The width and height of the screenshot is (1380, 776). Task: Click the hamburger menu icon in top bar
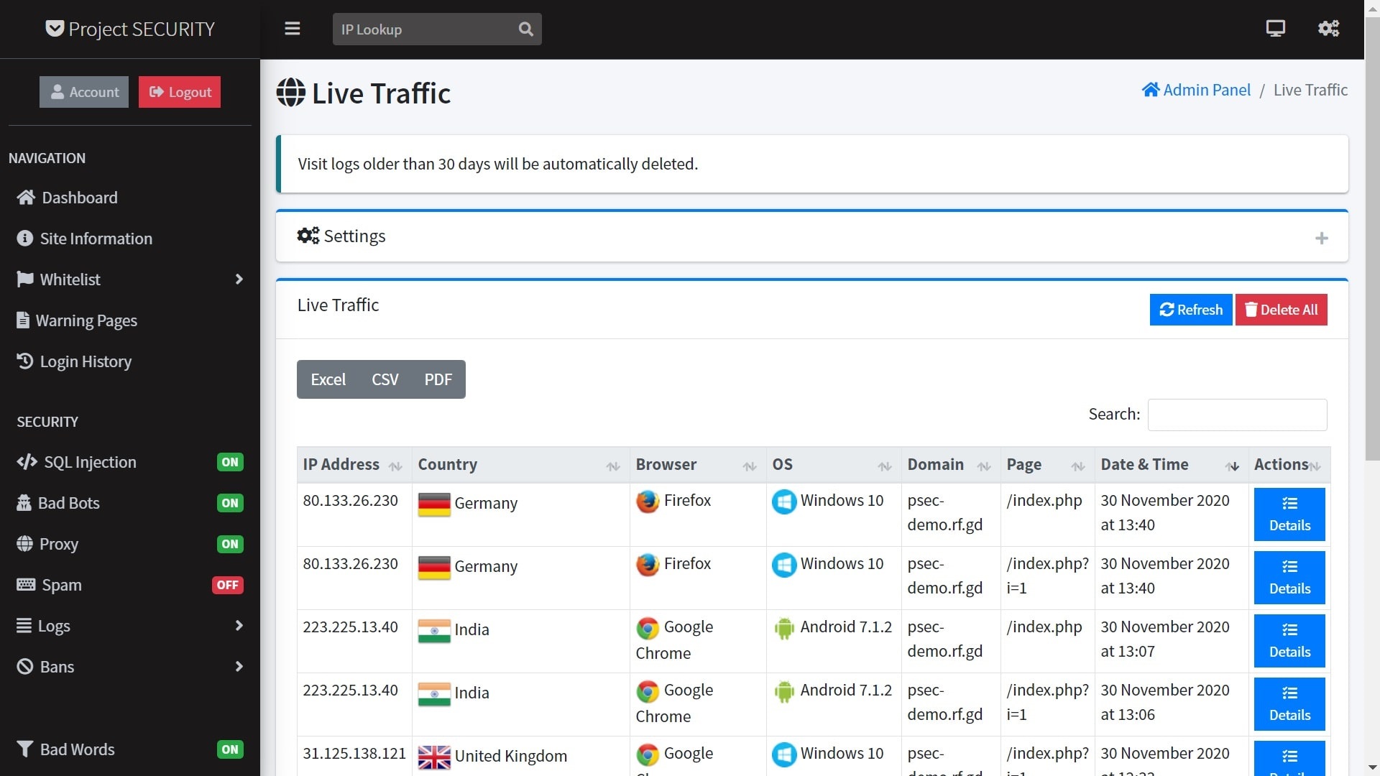point(292,29)
